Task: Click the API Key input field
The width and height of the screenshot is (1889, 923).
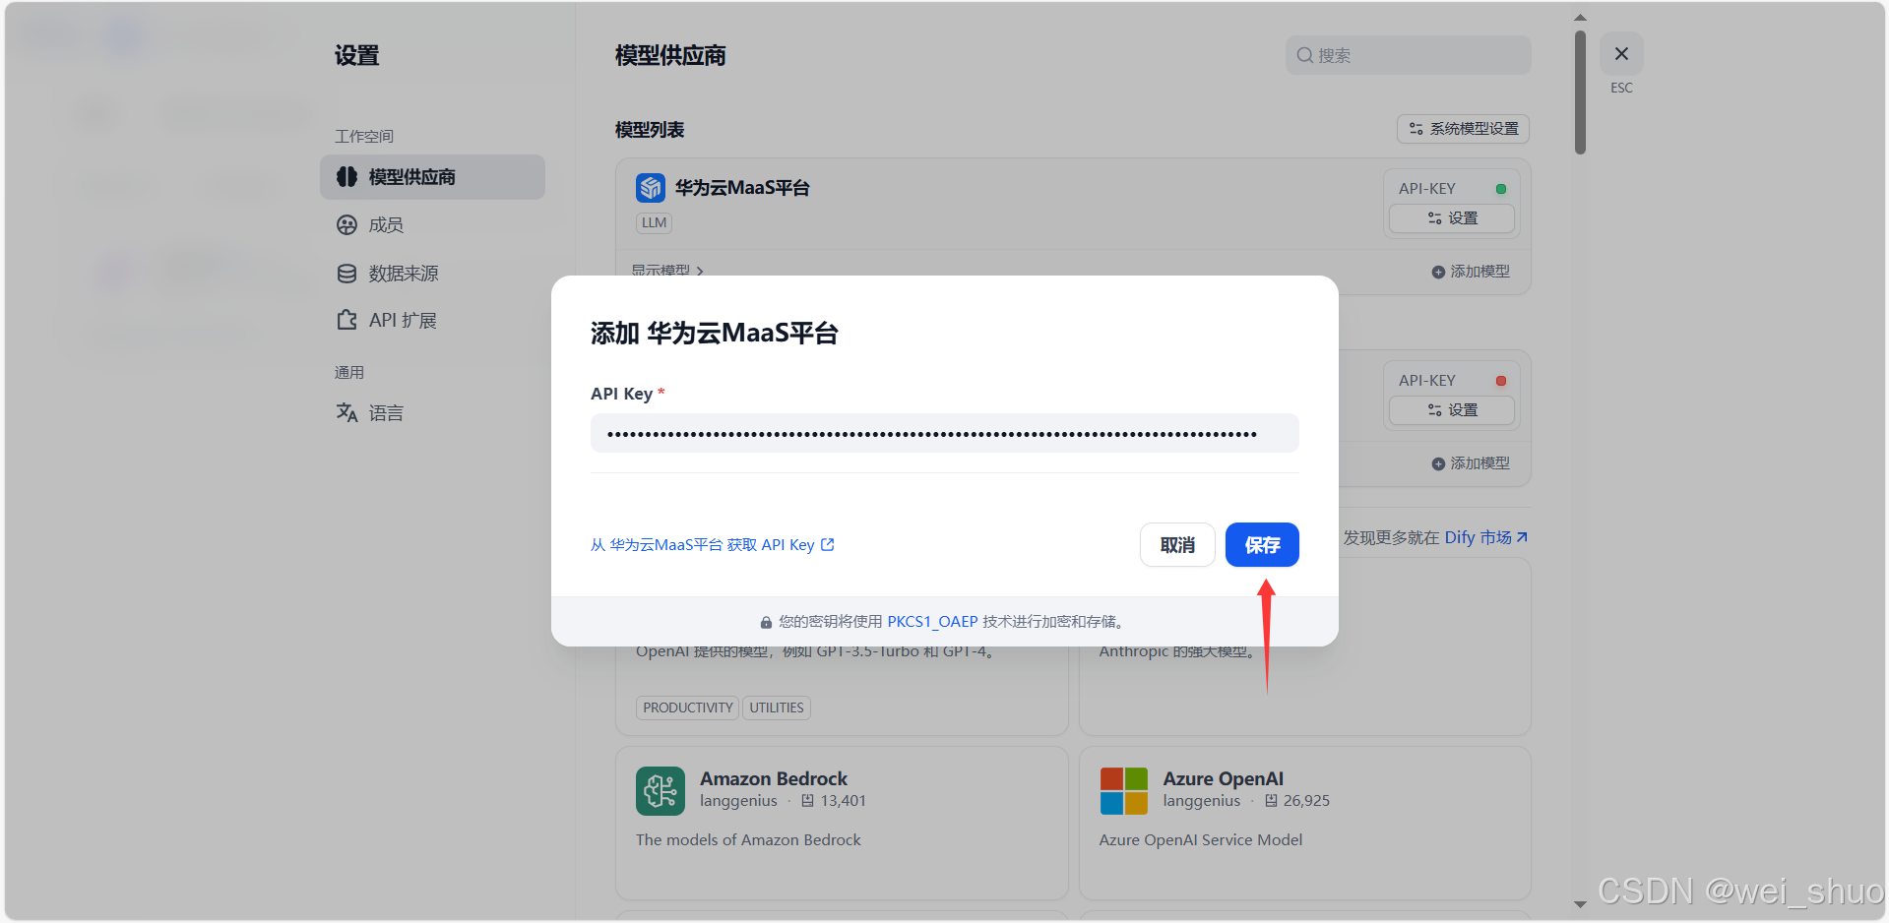Action: click(x=943, y=433)
